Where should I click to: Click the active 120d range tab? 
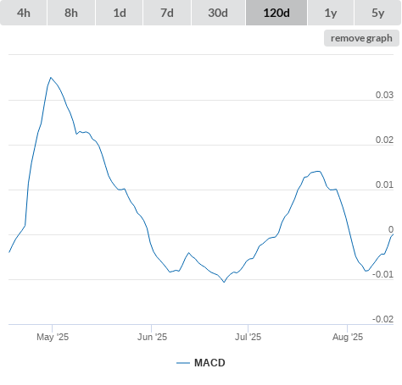(276, 13)
